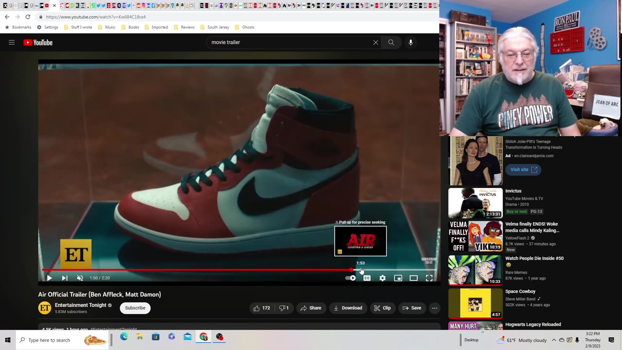Subscribe to Entertainment Tonight
The width and height of the screenshot is (622, 350).
[x=135, y=308]
